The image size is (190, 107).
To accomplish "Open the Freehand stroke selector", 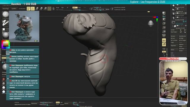I will click(6, 23).
